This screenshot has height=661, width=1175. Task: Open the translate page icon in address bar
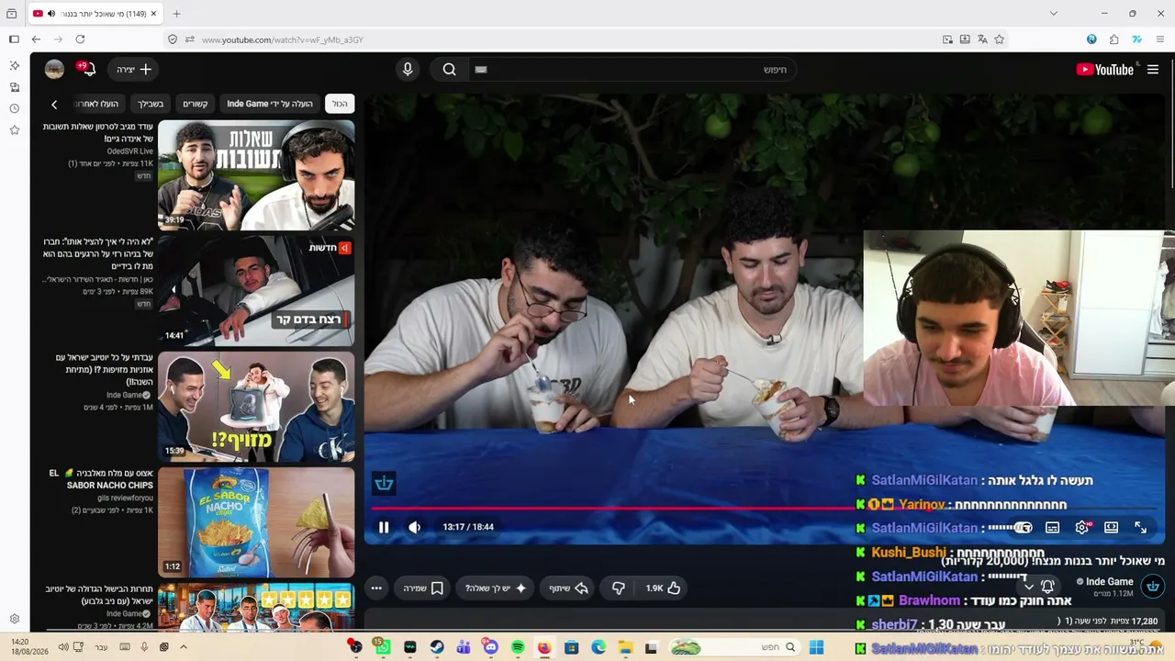click(x=982, y=39)
